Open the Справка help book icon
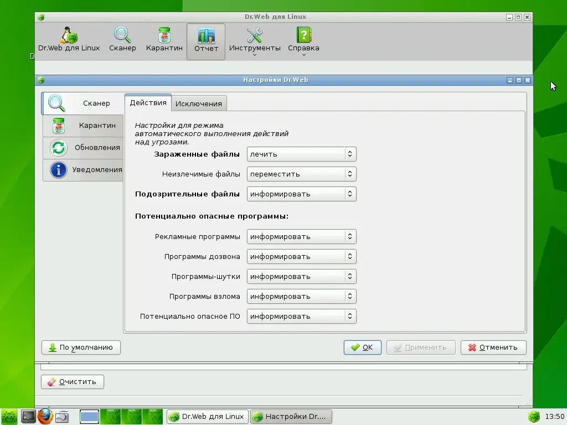 [304, 39]
